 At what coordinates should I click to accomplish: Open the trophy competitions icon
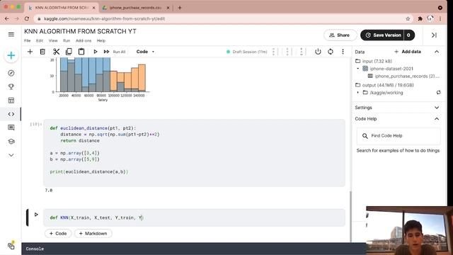pyautogui.click(x=11, y=86)
